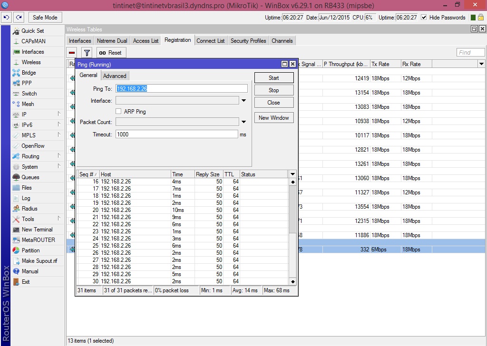Open the Wireless menu in sidebar

pos(31,62)
